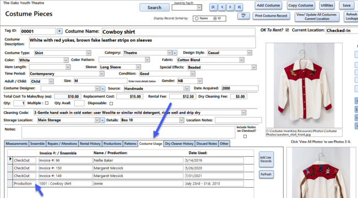Screen dimensions: 358x198
Task: Open Utilities button
Action: 327,5
